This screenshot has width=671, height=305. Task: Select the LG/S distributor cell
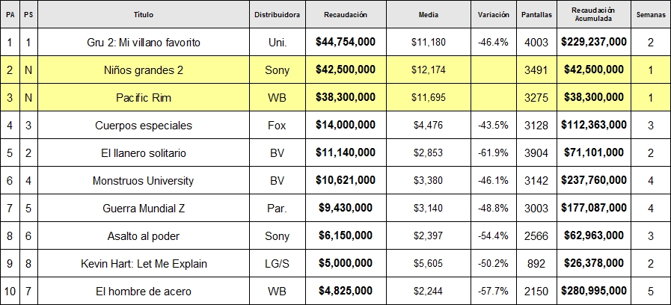[x=277, y=264]
